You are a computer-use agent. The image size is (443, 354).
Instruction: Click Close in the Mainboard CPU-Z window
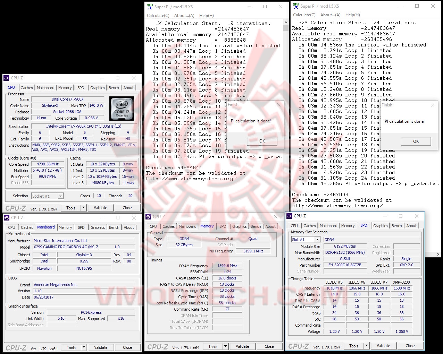pyautogui.click(x=128, y=347)
